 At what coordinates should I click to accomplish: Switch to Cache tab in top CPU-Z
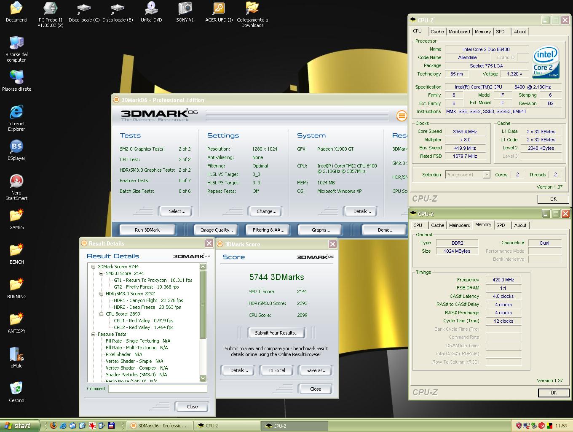point(437,32)
